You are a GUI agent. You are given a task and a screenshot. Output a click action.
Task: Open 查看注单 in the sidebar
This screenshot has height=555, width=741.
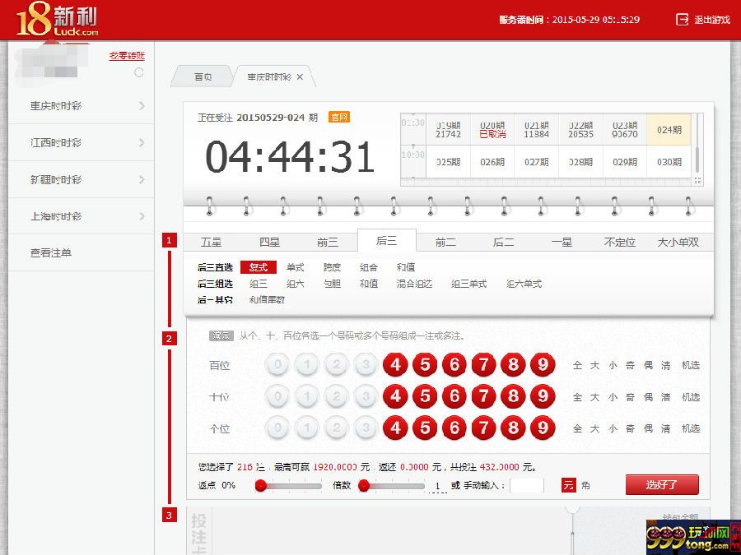[82, 253]
